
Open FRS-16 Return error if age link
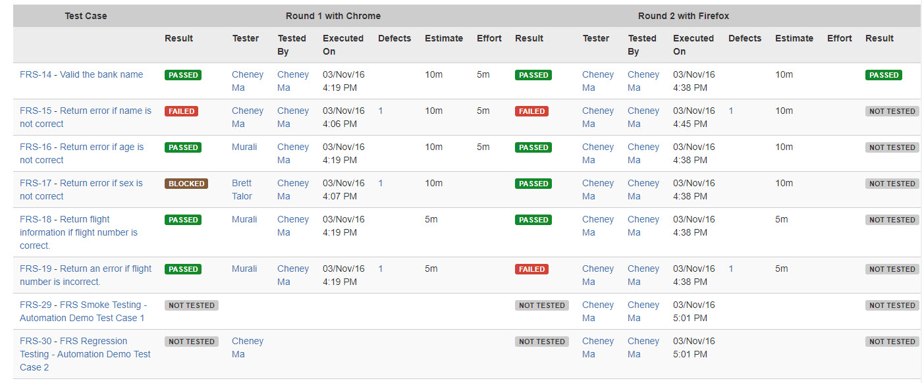[x=81, y=147]
